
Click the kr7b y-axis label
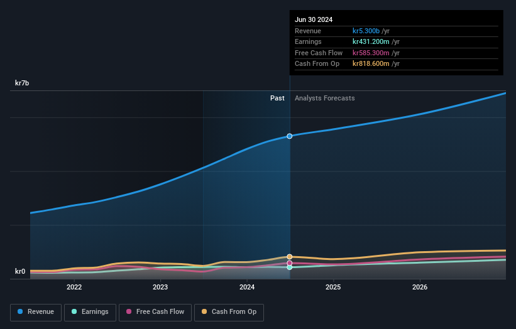(x=22, y=83)
